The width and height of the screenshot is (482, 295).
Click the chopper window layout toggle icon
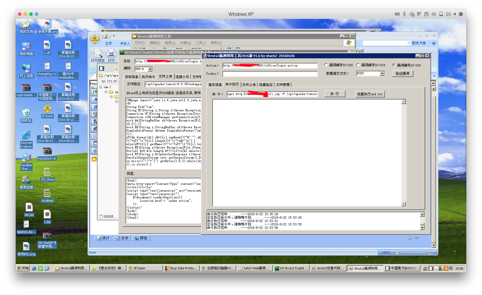coord(102,68)
